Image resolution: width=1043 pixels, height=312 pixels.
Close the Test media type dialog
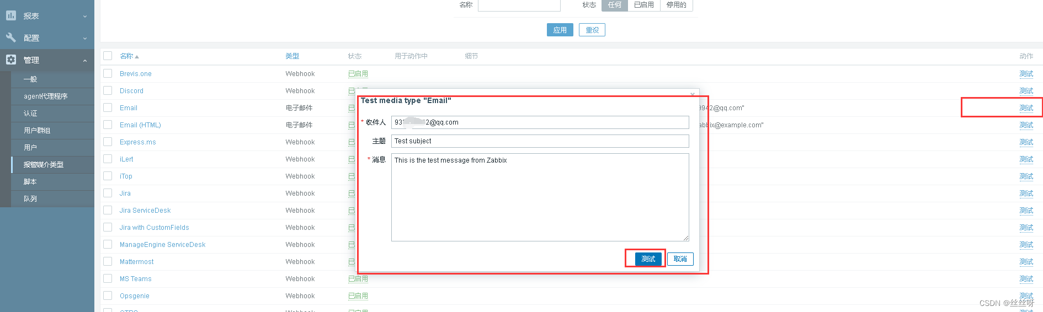tap(693, 94)
